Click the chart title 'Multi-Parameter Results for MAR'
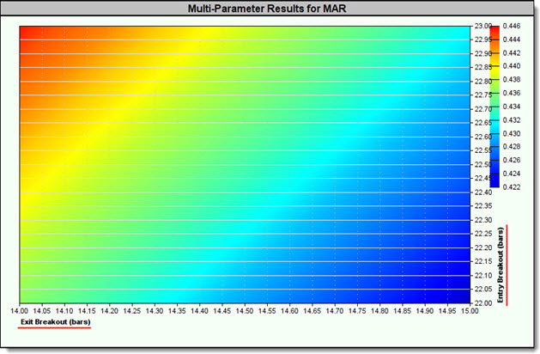Image resolution: width=540 pixels, height=354 pixels. 267,9
